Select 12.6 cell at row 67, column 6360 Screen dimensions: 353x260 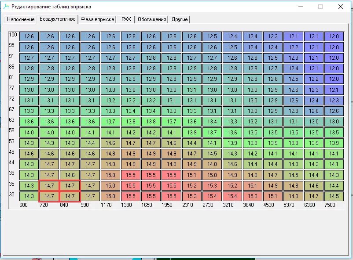[x=313, y=111]
